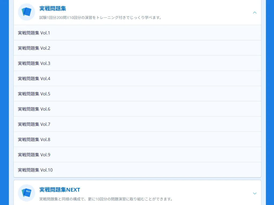Click the 実戦問題集NEXT description text

click(106, 199)
